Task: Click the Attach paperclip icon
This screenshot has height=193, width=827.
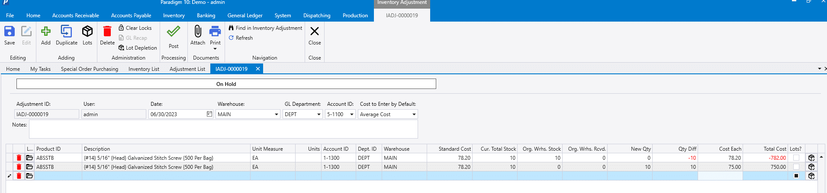Action: coord(198,32)
